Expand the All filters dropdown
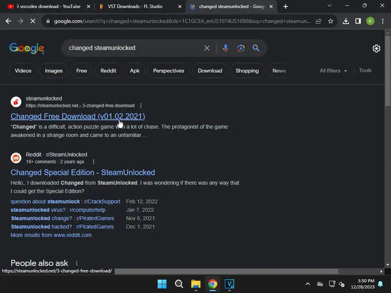The image size is (391, 293). (x=333, y=71)
